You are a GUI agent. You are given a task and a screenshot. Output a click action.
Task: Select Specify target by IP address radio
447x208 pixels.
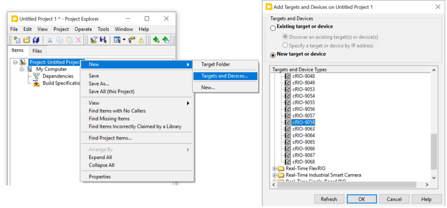pos(285,45)
